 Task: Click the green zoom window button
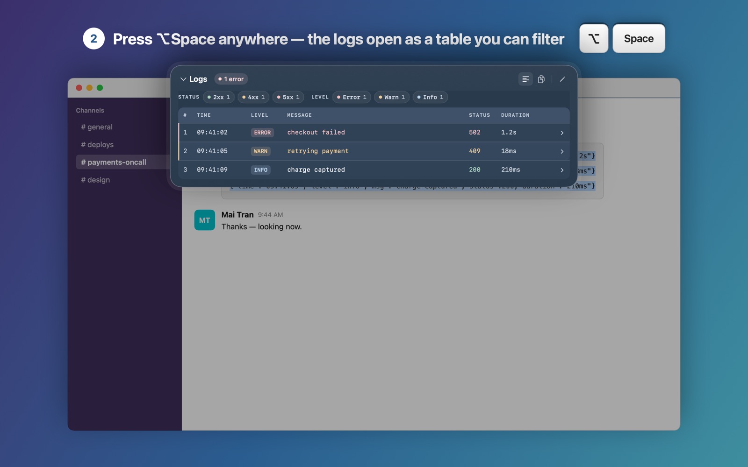[x=100, y=88]
